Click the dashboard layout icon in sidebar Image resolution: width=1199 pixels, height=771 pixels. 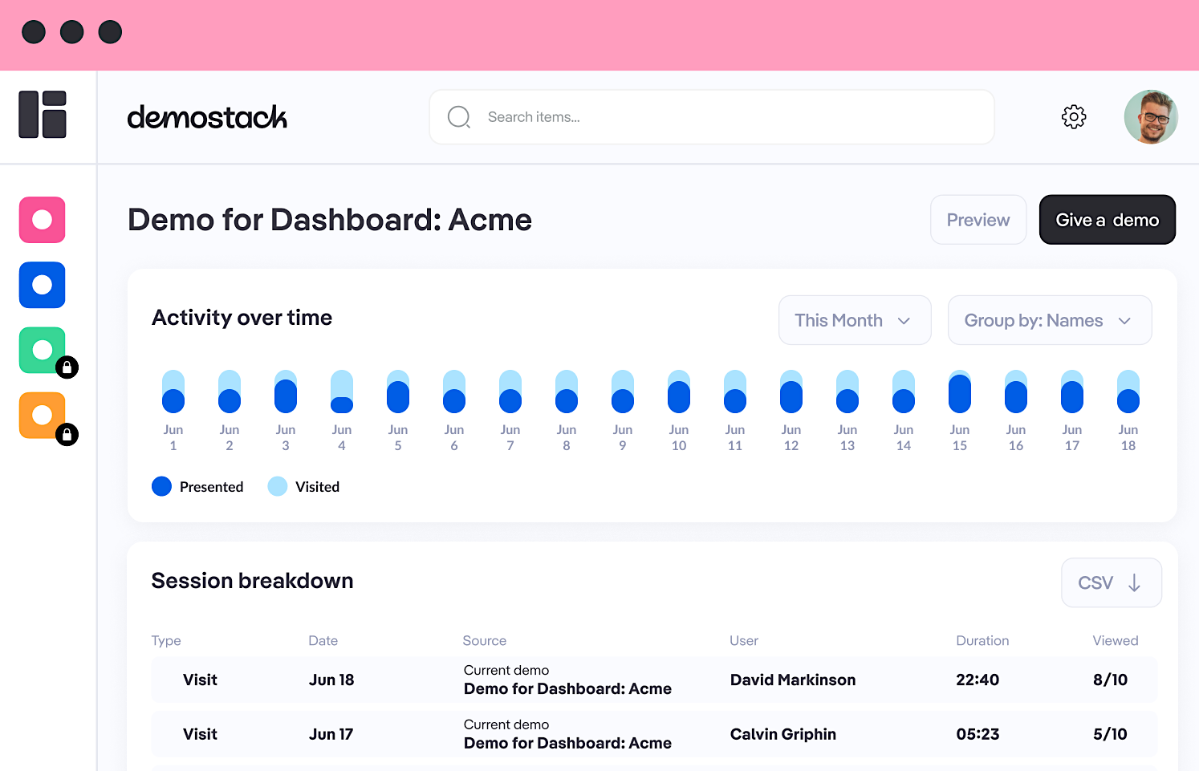pyautogui.click(x=43, y=115)
